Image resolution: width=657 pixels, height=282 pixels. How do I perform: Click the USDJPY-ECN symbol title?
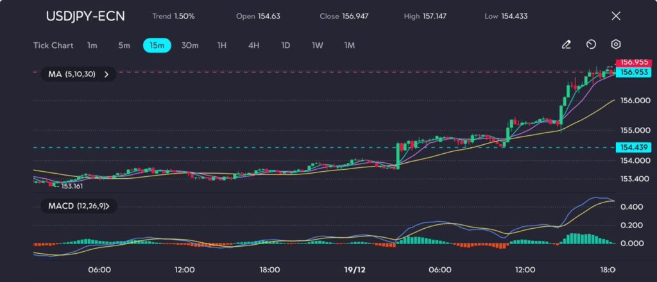(x=85, y=16)
